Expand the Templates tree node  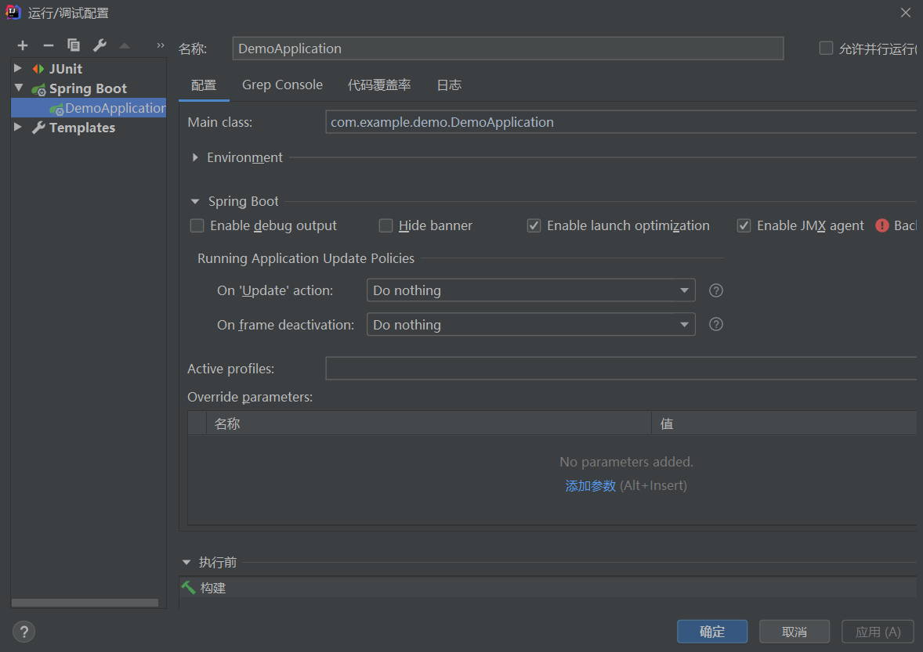[18, 127]
